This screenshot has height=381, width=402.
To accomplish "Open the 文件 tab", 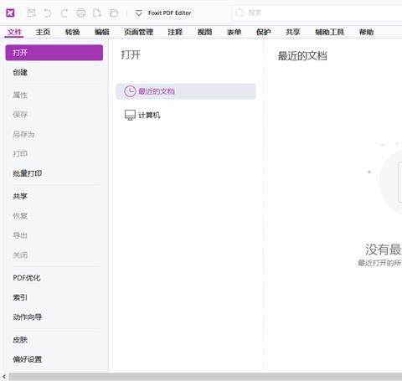I will (14, 32).
